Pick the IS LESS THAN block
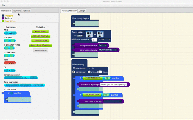This screenshot has height=120, width=193. pos(9,55)
